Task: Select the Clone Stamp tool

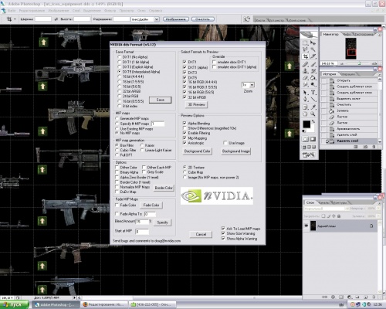Action: (x=306, y=71)
